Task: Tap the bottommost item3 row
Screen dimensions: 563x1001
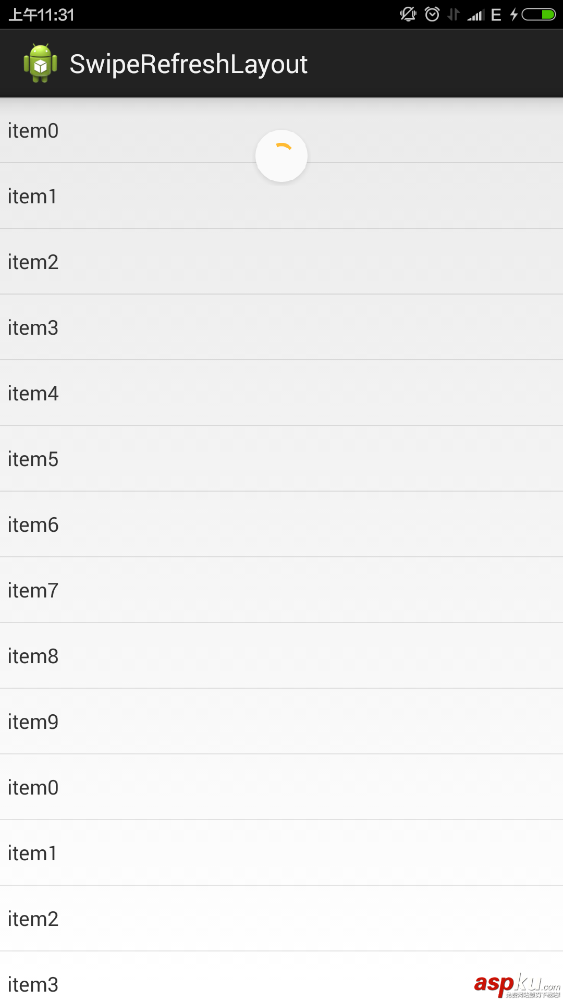Action: pos(235,980)
